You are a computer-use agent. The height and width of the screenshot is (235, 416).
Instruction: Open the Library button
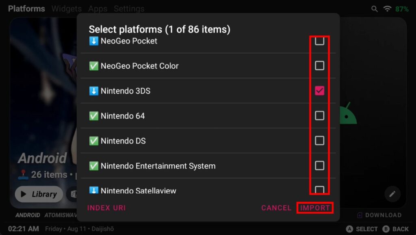pos(39,194)
